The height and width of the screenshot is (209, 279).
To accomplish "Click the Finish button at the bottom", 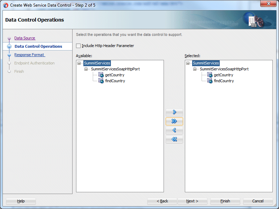I will [x=225, y=201].
